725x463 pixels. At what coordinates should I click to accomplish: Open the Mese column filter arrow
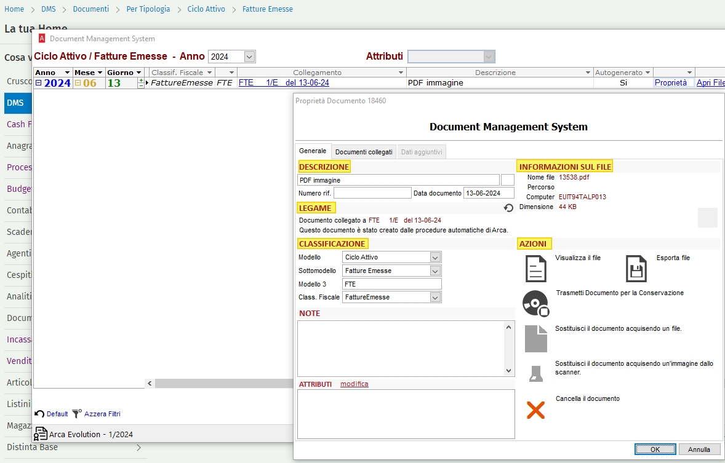click(x=100, y=73)
